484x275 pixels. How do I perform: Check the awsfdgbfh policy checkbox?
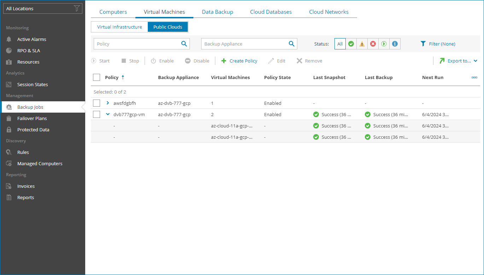coord(97,103)
